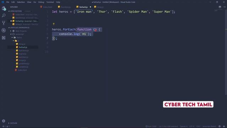Open the Search view in activity bar
This screenshot has width=227, height=128.
click(x=4, y=15)
